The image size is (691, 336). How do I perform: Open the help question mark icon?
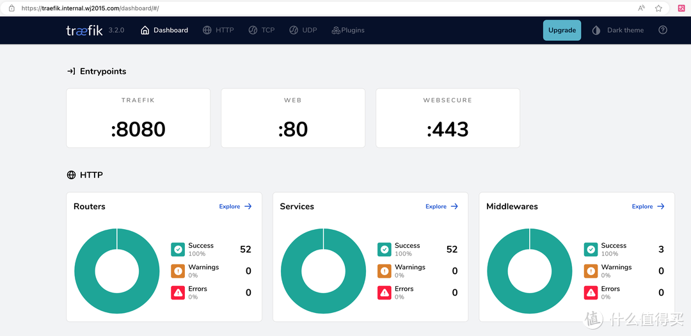663,30
